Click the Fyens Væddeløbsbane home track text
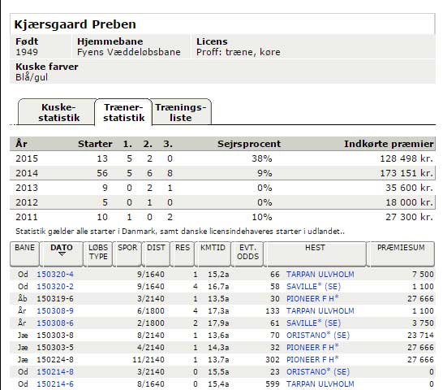The width and height of the screenshot is (443, 390). [x=129, y=52]
